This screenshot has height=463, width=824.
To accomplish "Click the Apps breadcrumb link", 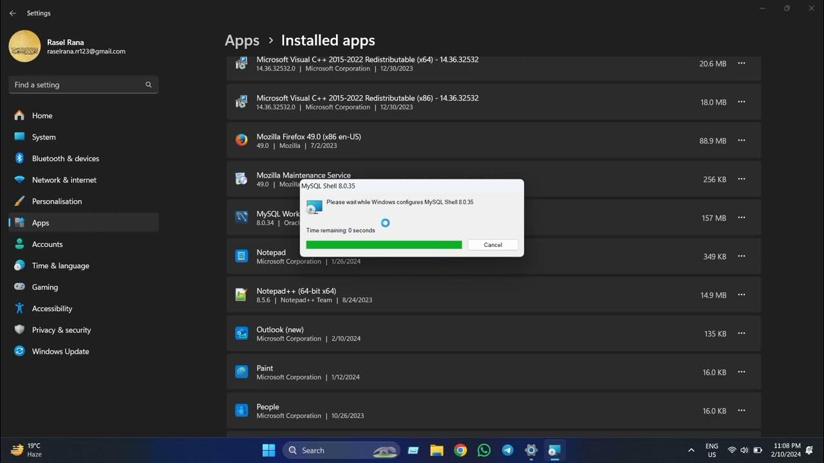I will pos(242,41).
